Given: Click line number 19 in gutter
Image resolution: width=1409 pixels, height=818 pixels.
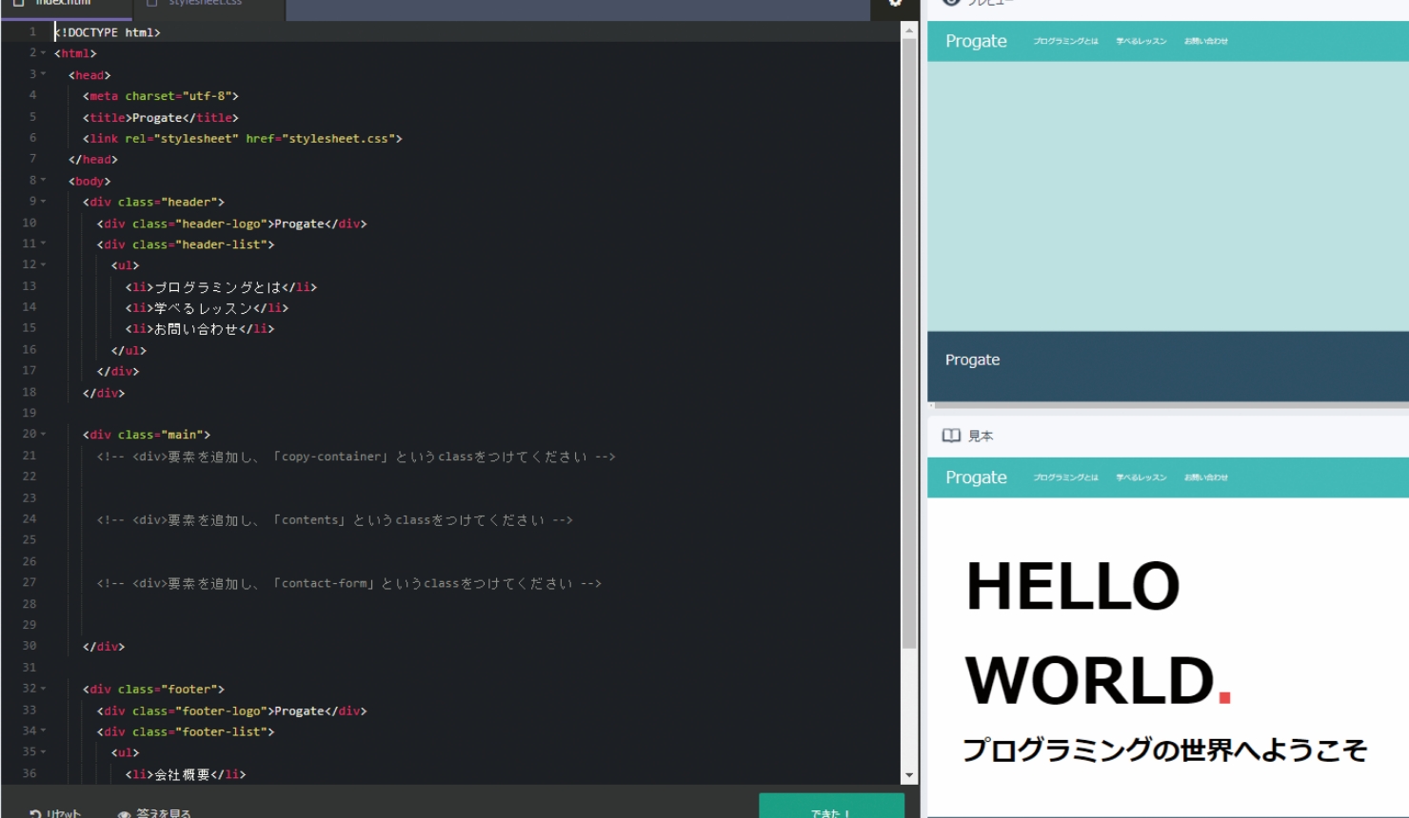Looking at the screenshot, I should pos(29,413).
